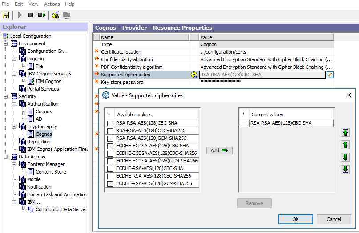Click the Save configuration toolbar icon
359x233 pixels.
pyautogui.click(x=6, y=15)
